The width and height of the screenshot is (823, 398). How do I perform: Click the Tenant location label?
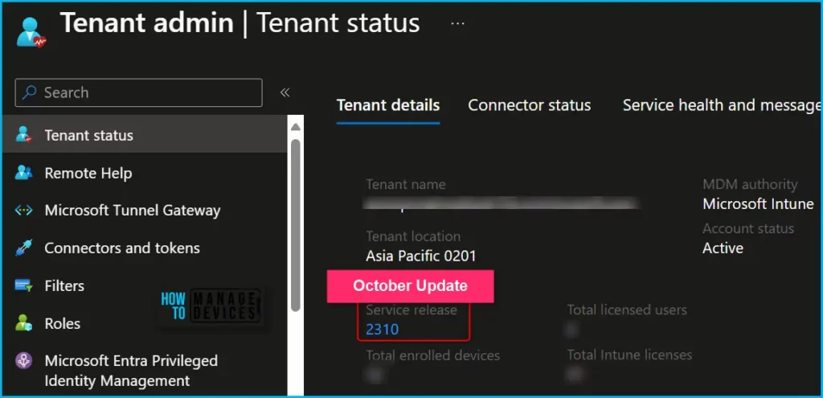click(413, 236)
